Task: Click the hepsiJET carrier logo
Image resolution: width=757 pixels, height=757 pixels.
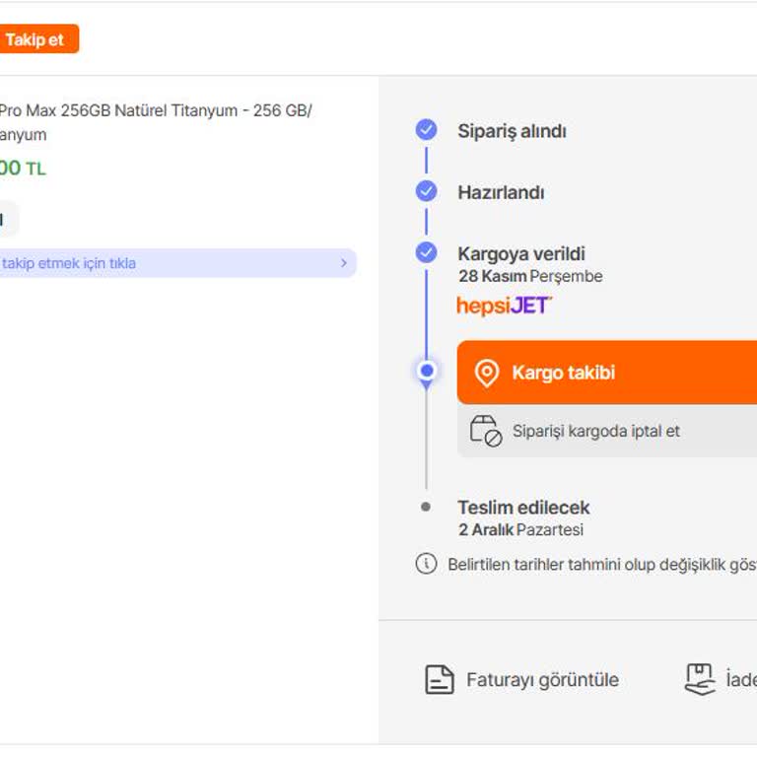Action: (x=504, y=306)
